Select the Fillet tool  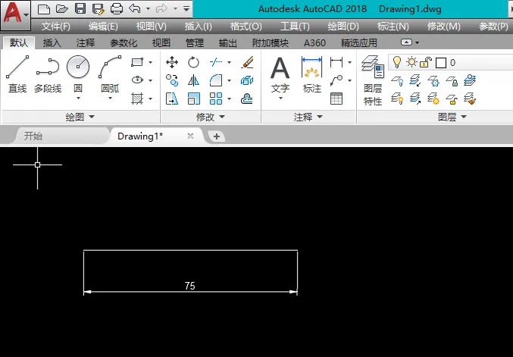coord(216,80)
